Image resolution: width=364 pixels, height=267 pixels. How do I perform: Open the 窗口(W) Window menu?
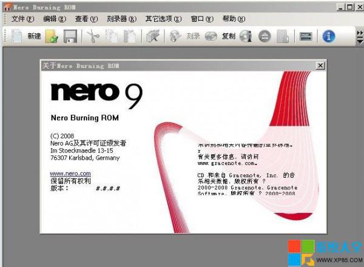[x=202, y=19]
